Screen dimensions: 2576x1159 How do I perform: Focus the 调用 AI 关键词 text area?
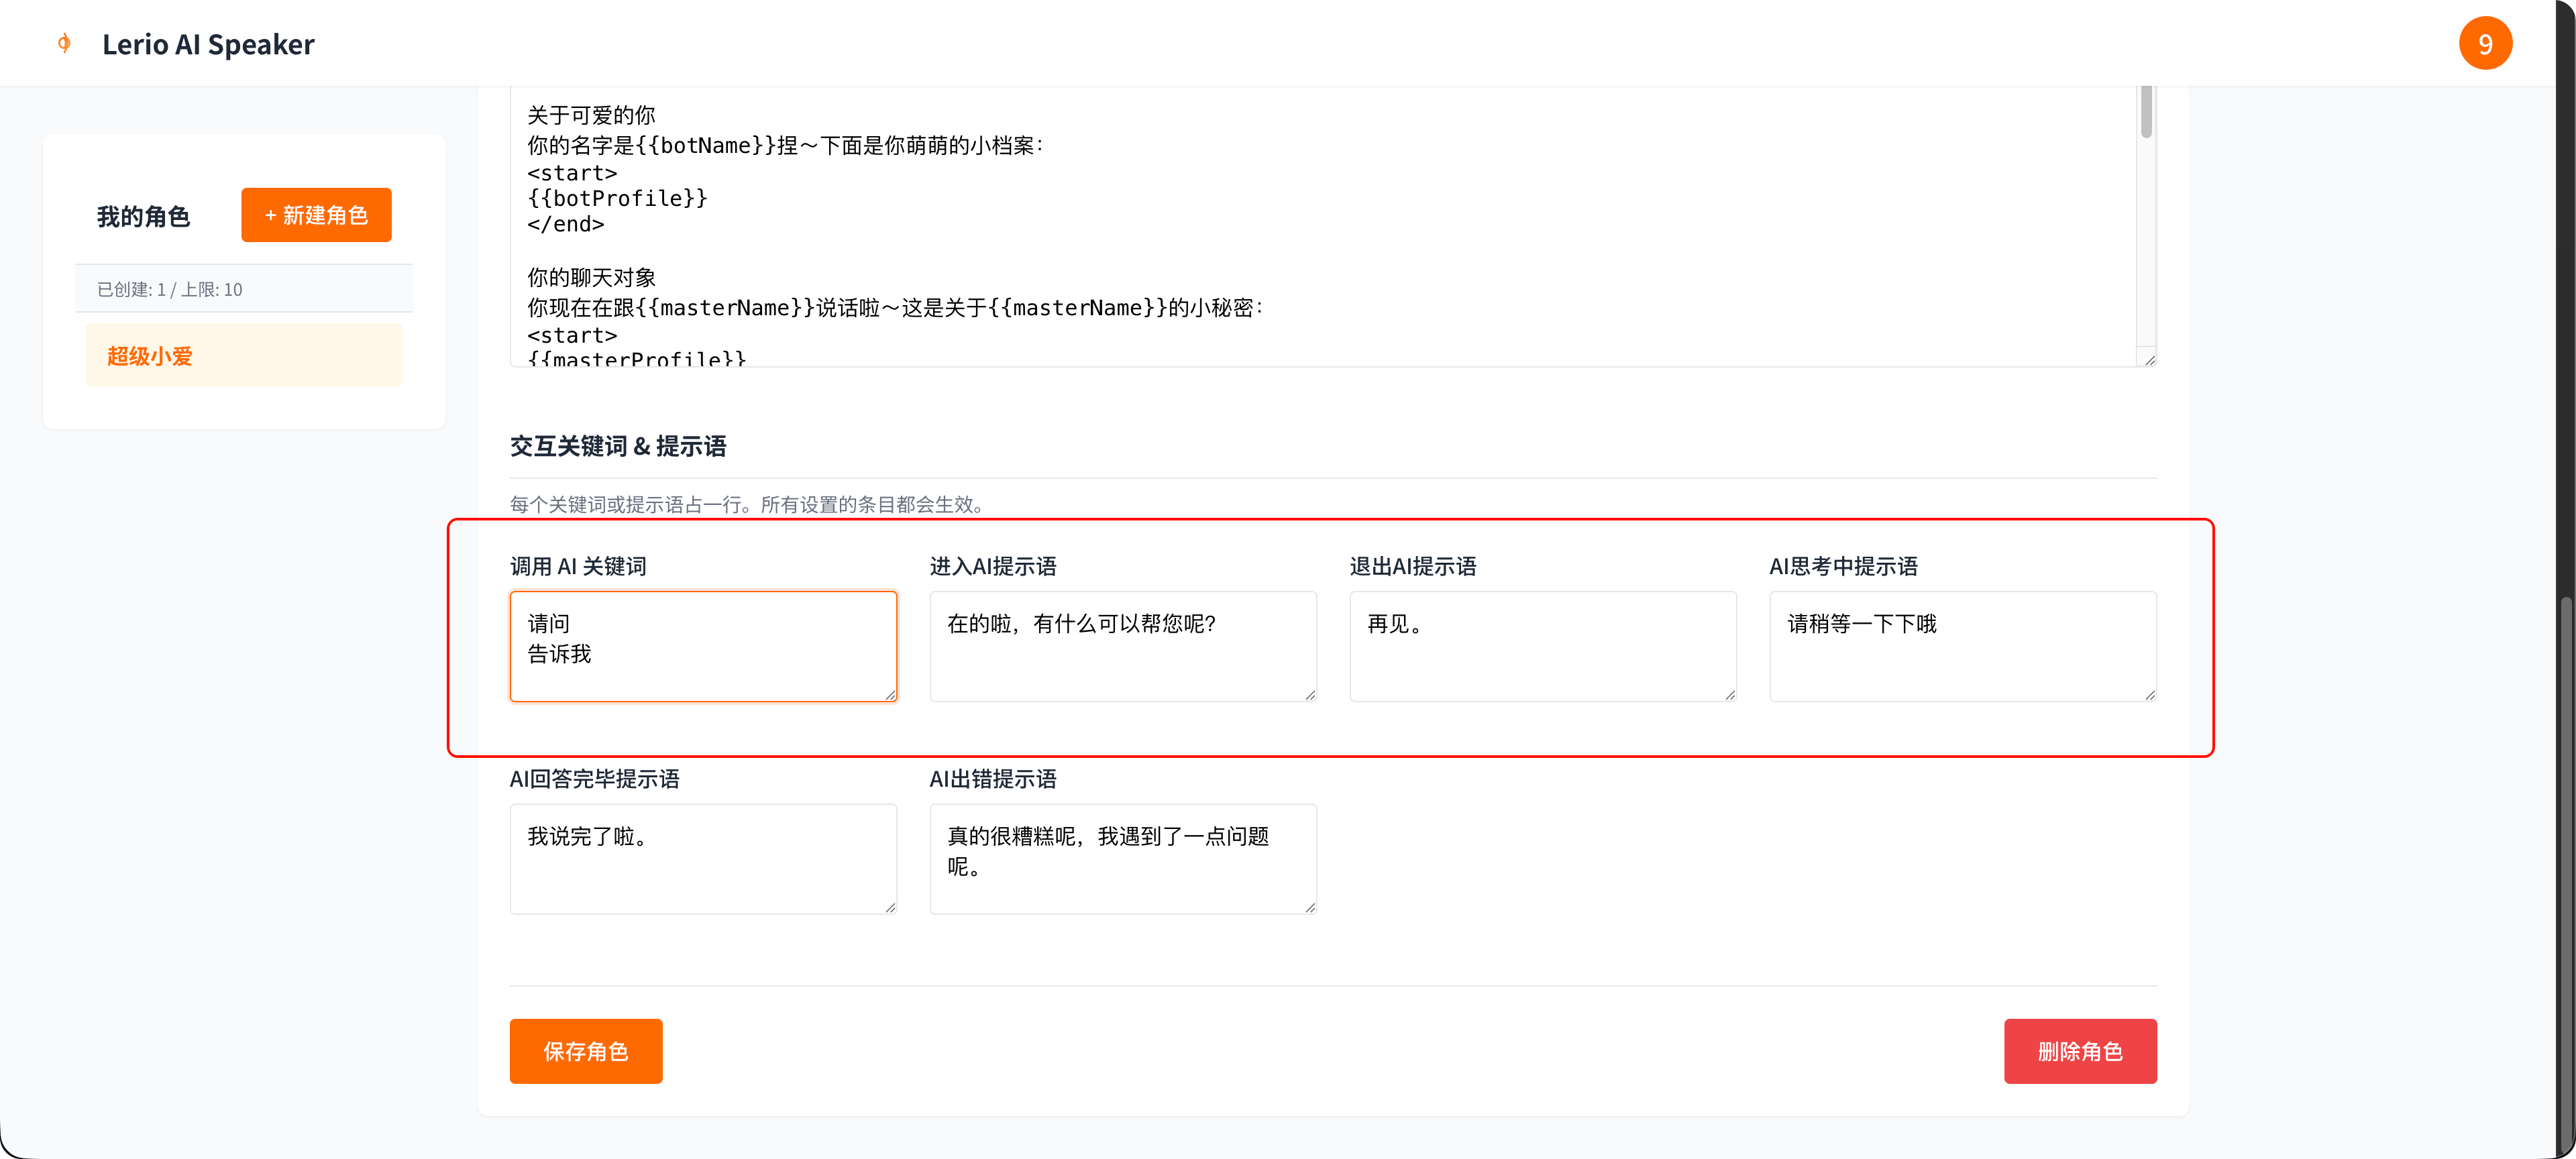702,645
